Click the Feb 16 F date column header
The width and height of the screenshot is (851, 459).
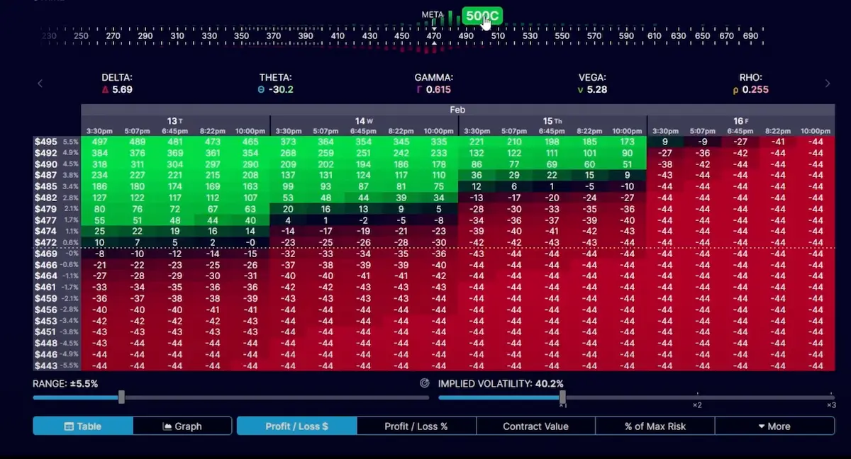click(x=740, y=121)
